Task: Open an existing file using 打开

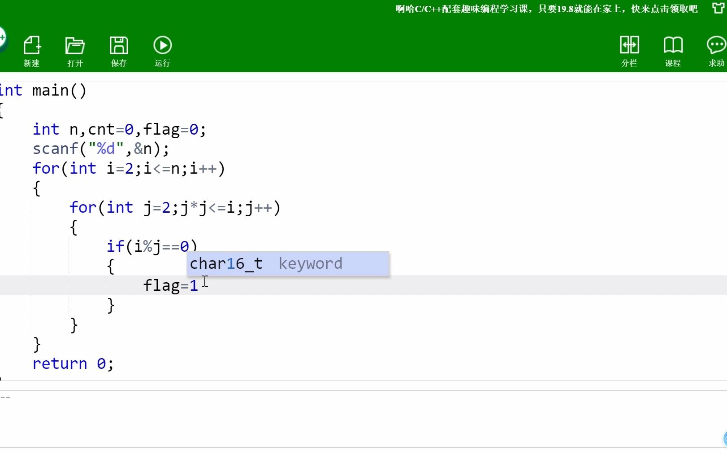Action: coord(74,50)
